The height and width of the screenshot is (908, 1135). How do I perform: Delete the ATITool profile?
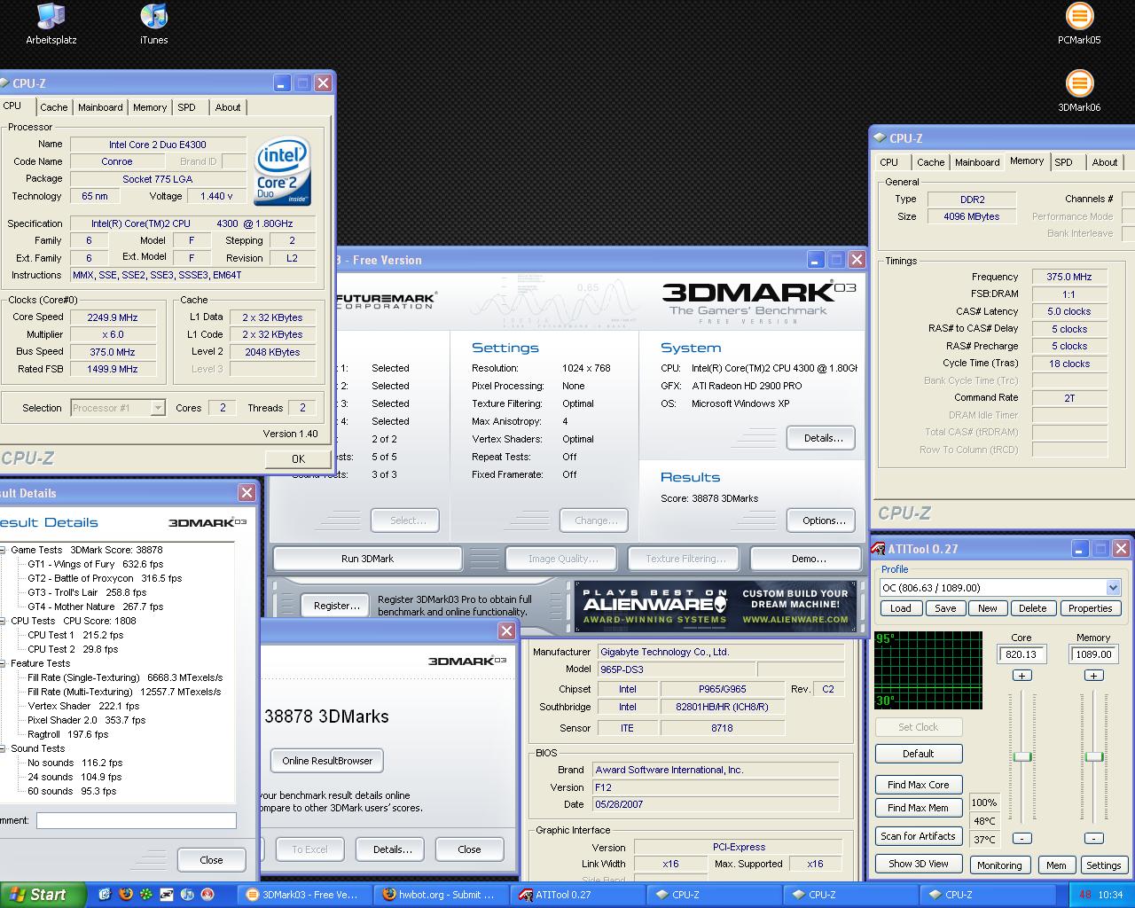(x=1032, y=608)
